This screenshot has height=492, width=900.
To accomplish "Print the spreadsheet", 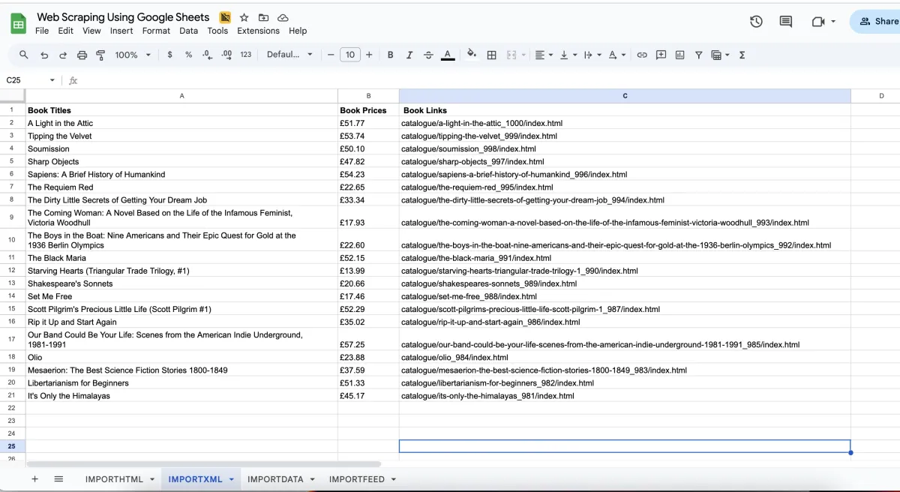I will pos(82,55).
